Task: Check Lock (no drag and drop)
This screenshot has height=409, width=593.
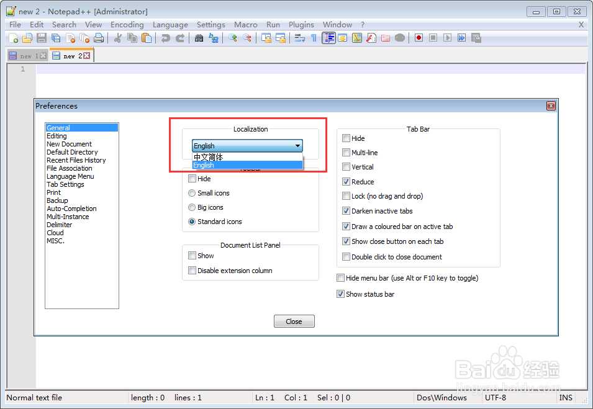Action: coord(346,196)
